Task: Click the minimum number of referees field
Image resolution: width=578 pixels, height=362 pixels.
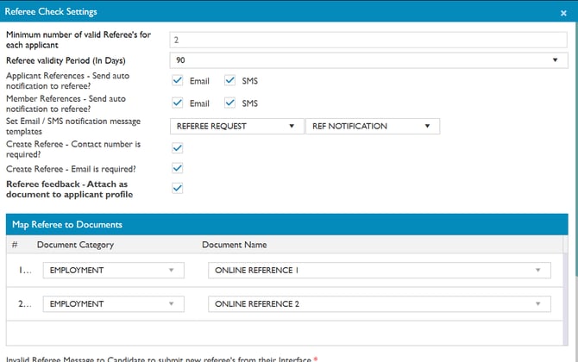Action: [x=368, y=40]
